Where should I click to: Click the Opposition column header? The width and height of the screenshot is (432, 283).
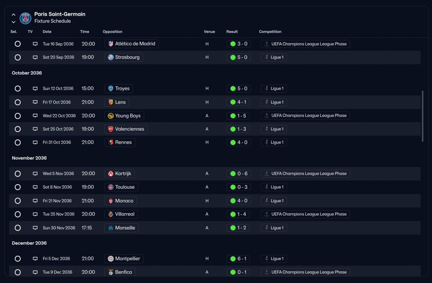(x=112, y=32)
